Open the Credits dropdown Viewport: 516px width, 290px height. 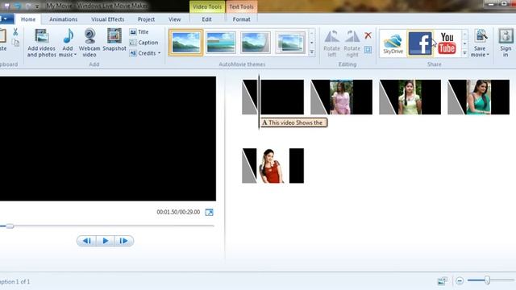145,53
